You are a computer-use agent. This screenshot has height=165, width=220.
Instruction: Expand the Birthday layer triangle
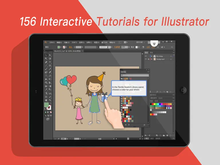[x=152, y=56]
